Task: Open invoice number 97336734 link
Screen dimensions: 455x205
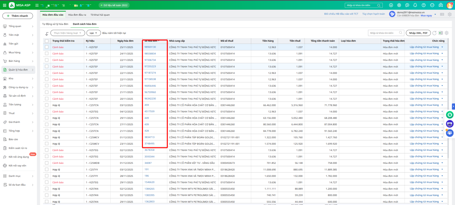Action: tap(150, 60)
